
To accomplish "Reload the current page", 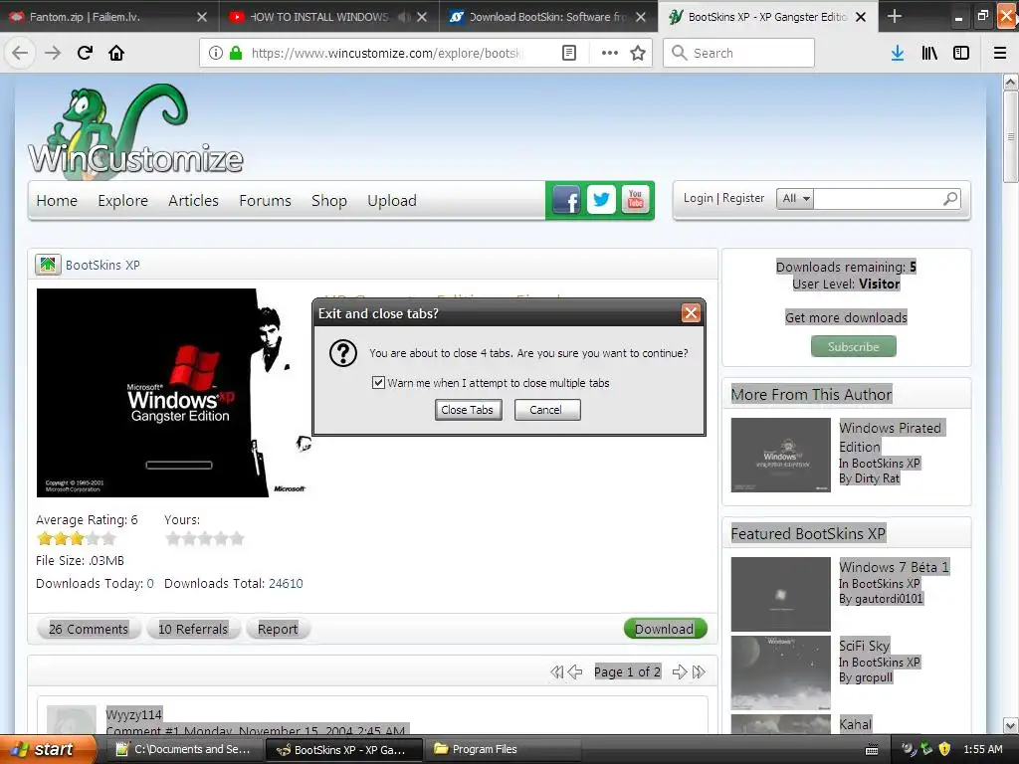I will [85, 53].
